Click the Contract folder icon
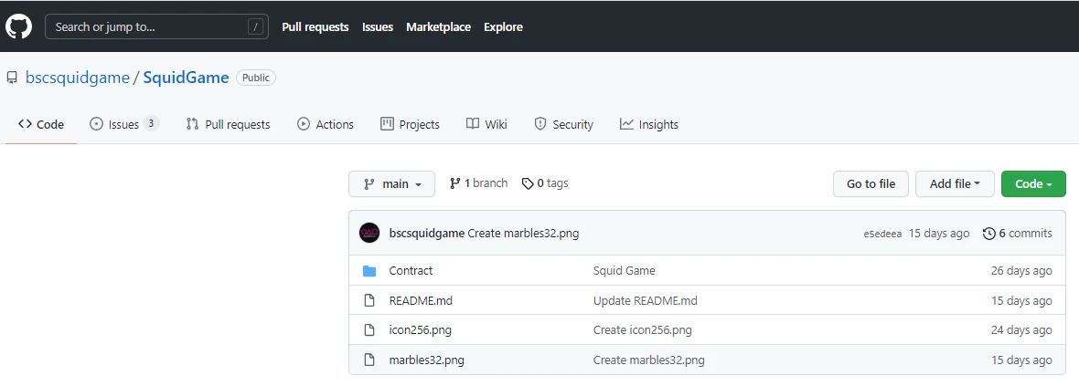The width and height of the screenshot is (1079, 386). (x=369, y=271)
